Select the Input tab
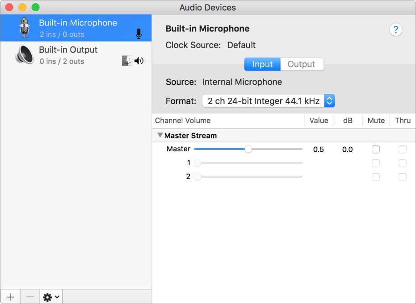 coord(262,64)
